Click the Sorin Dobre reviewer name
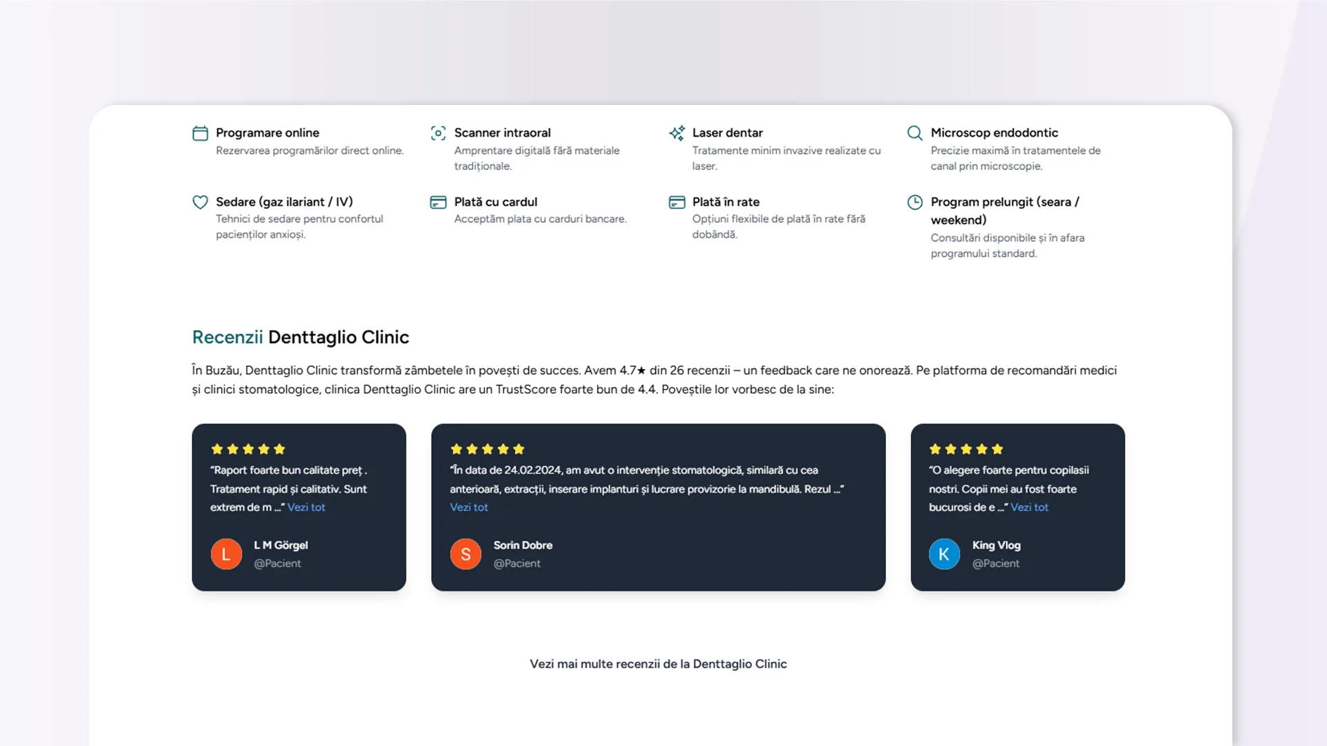This screenshot has width=1327, height=746. [523, 545]
